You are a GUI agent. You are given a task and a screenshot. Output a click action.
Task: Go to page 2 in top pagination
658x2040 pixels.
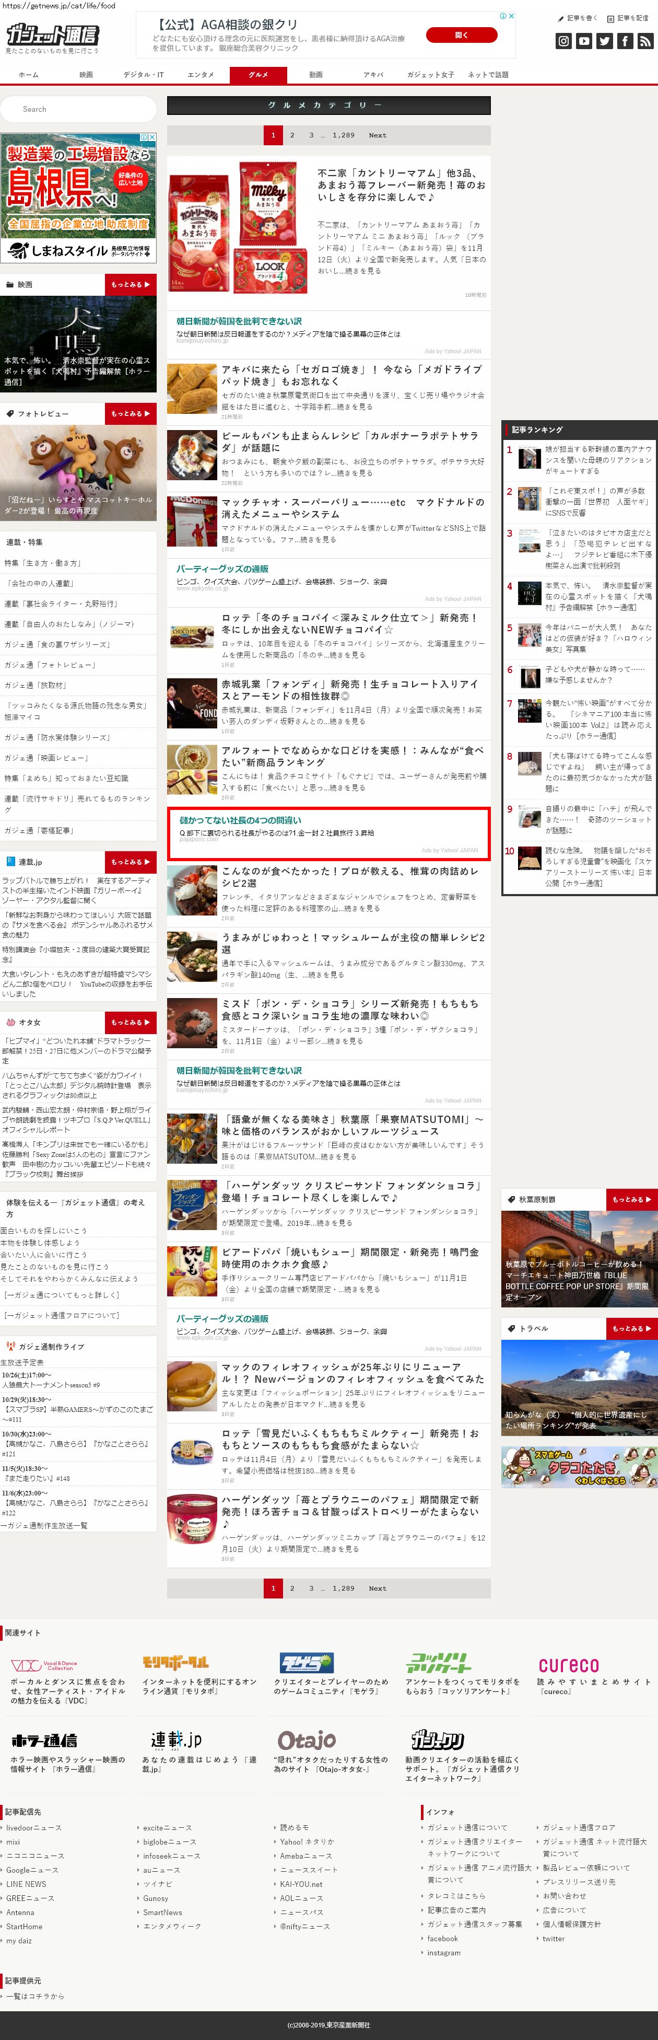tap(292, 135)
